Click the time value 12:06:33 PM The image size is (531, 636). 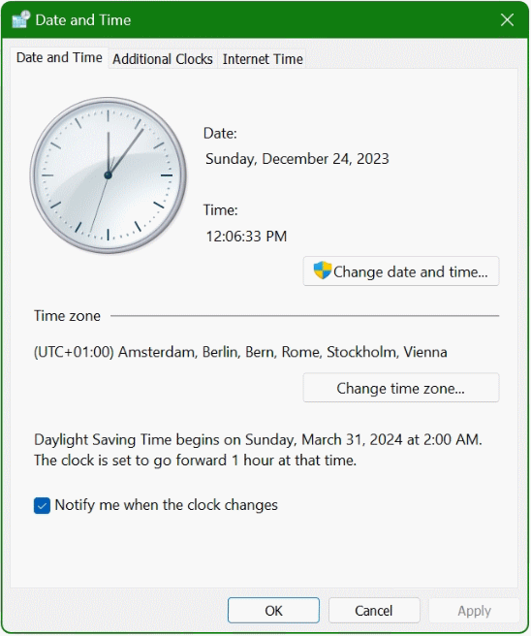coord(246,236)
